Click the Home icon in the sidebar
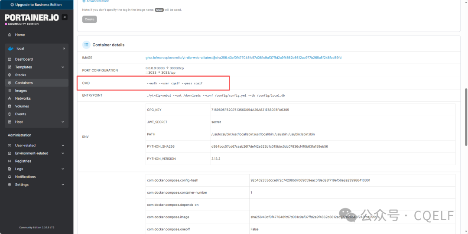The height and width of the screenshot is (234, 468). (10, 35)
